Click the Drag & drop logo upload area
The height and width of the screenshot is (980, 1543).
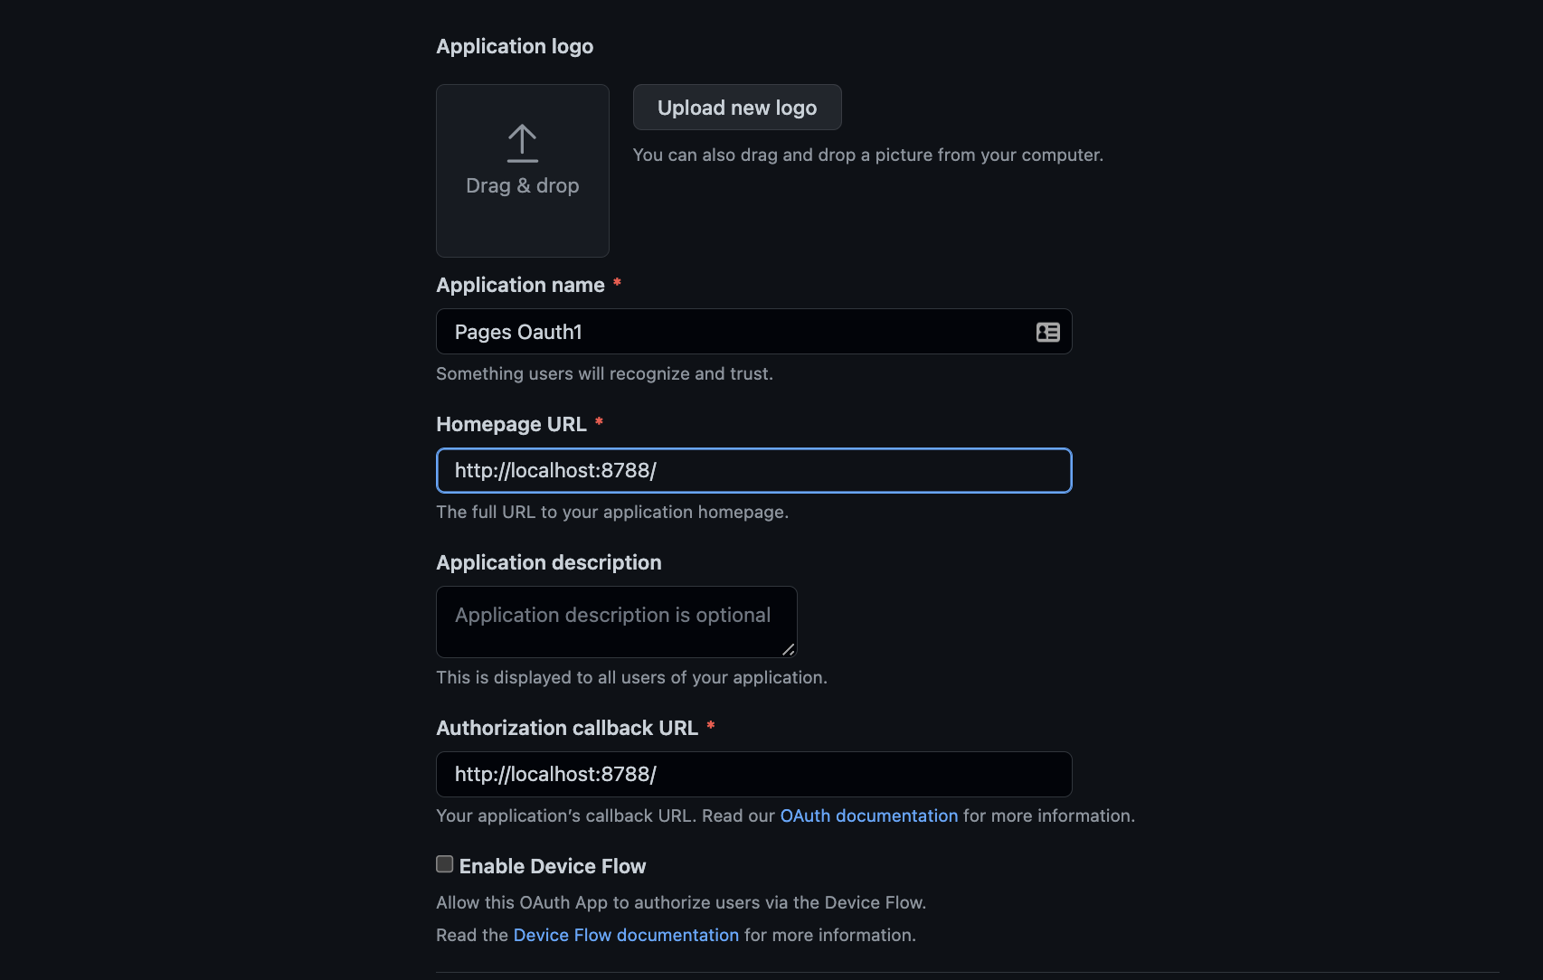[x=522, y=170]
